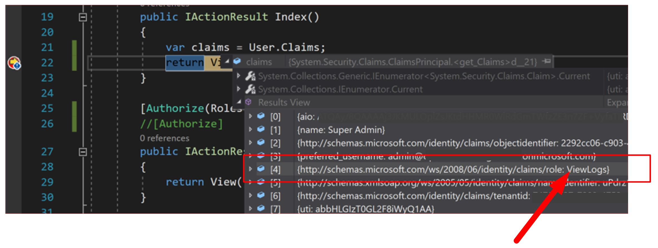Image resolution: width=658 pixels, height=248 pixels.
Task: Expand claim item [1] name Super Admin
Action: click(x=250, y=129)
